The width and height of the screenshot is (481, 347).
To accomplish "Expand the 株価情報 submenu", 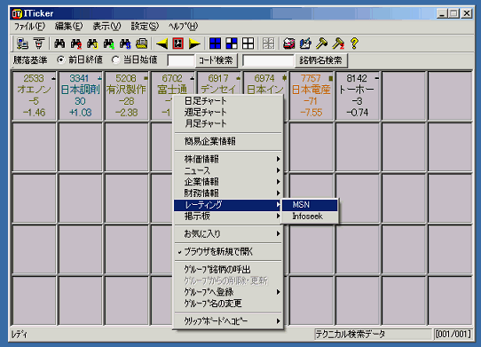I will pyautogui.click(x=227, y=159).
